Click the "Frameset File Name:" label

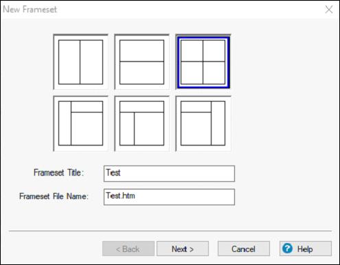(x=54, y=196)
